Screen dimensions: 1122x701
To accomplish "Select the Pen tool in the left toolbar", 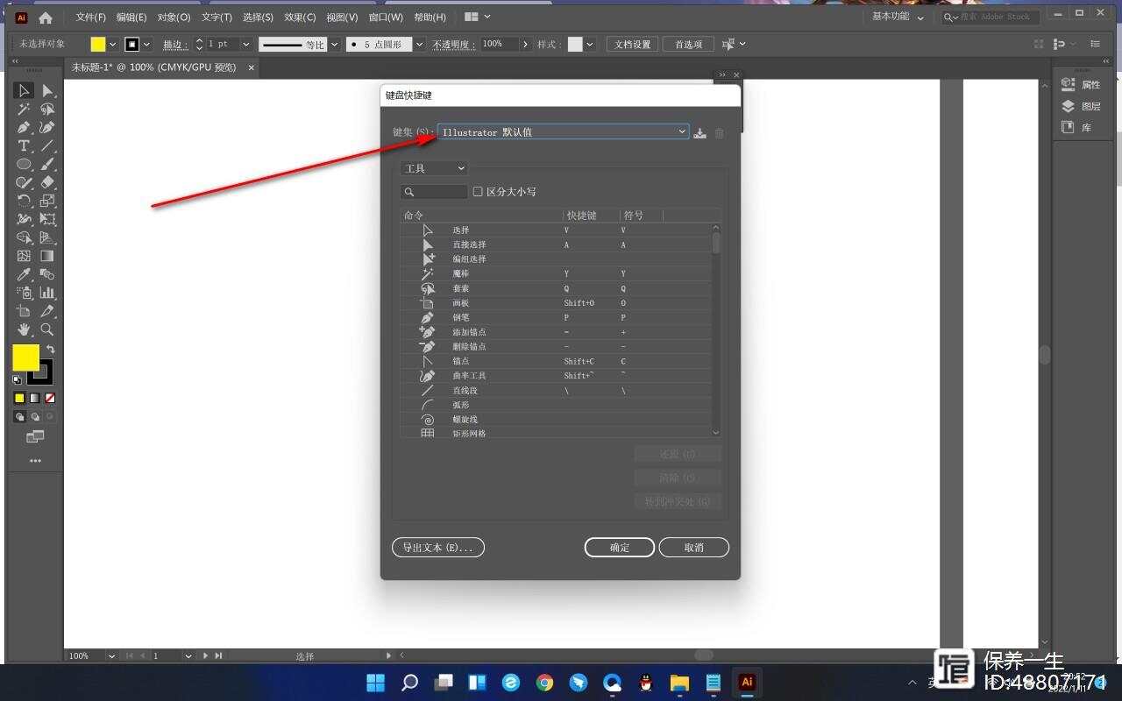I will click(24, 128).
